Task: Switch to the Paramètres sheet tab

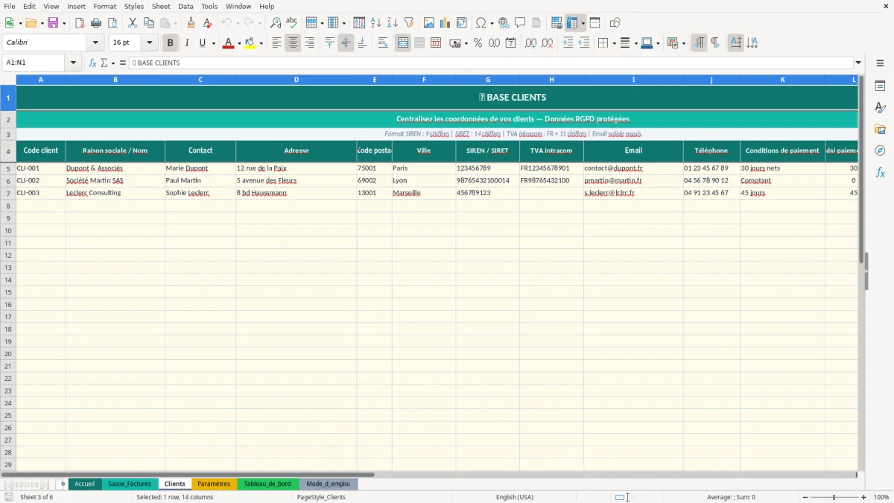Action: (x=214, y=484)
